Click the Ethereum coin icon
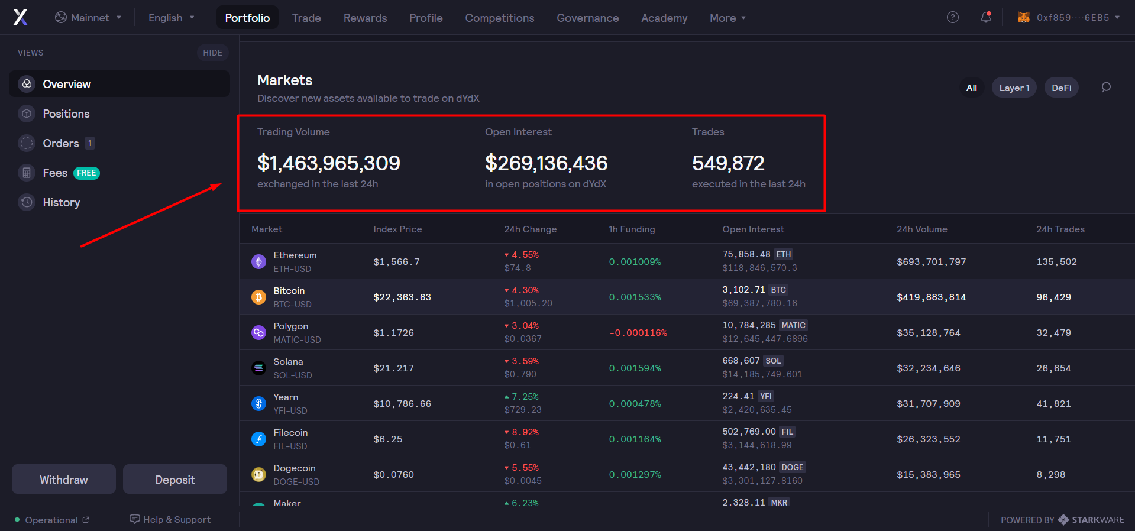This screenshot has height=531, width=1135. pos(258,261)
